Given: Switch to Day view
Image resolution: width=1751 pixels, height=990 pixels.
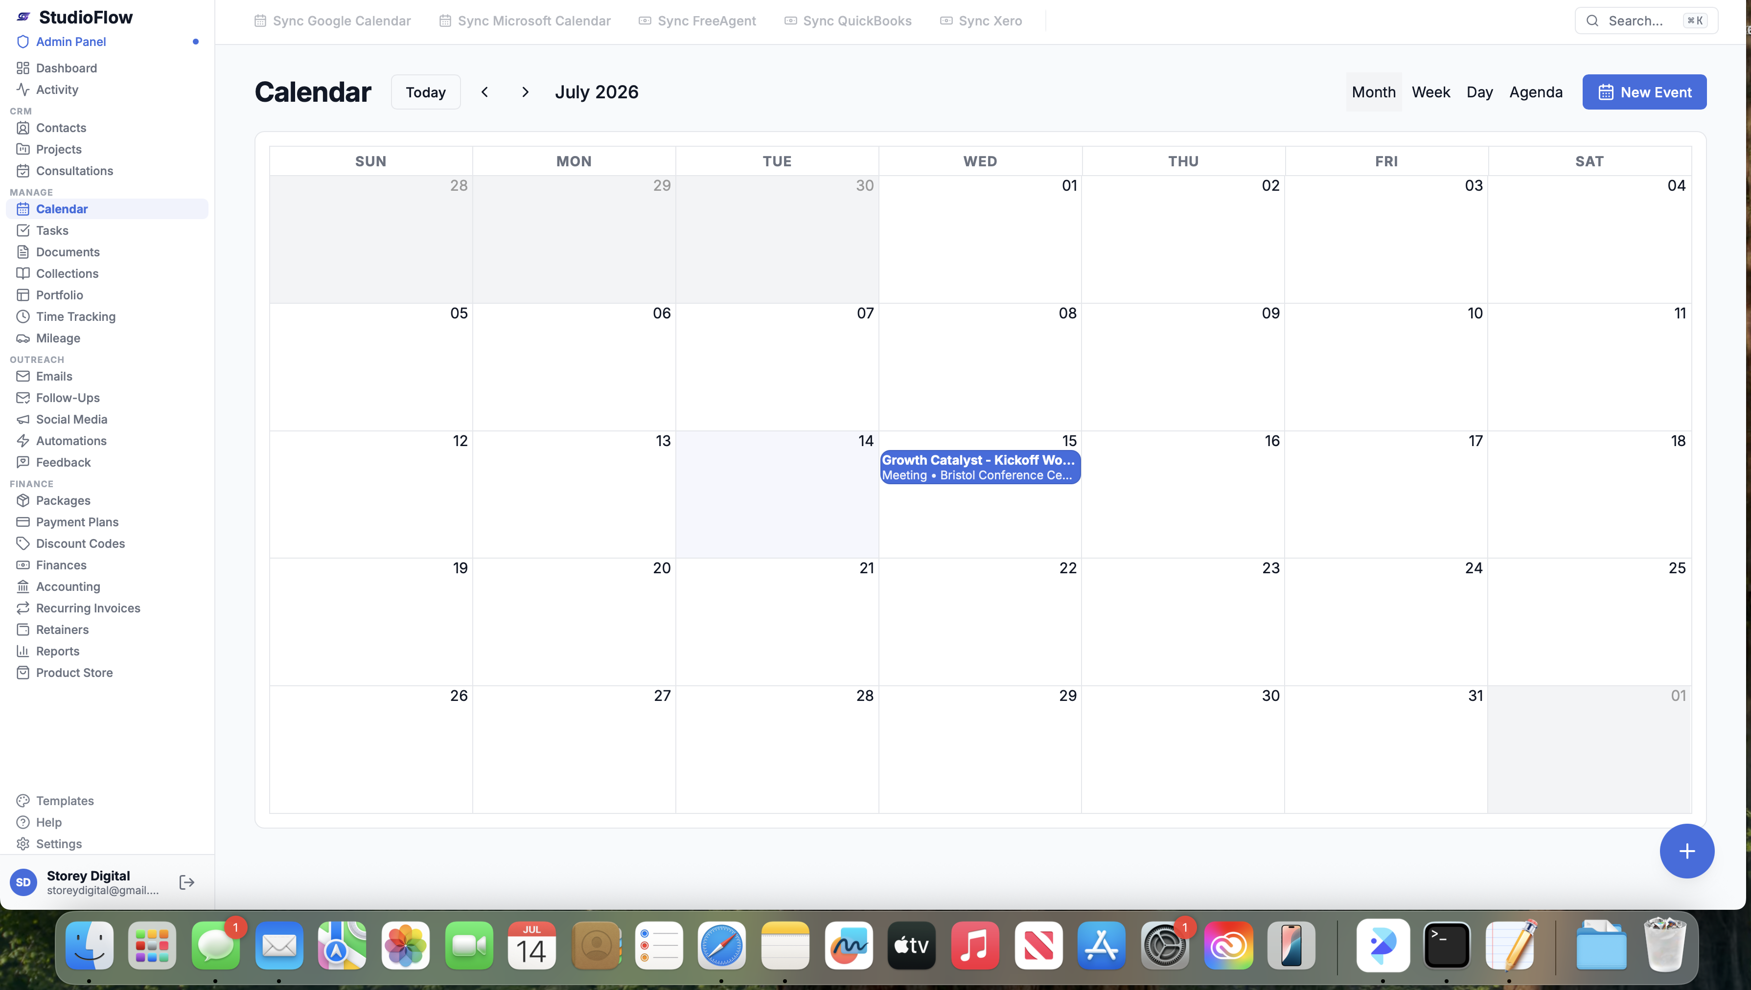Looking at the screenshot, I should 1479,92.
